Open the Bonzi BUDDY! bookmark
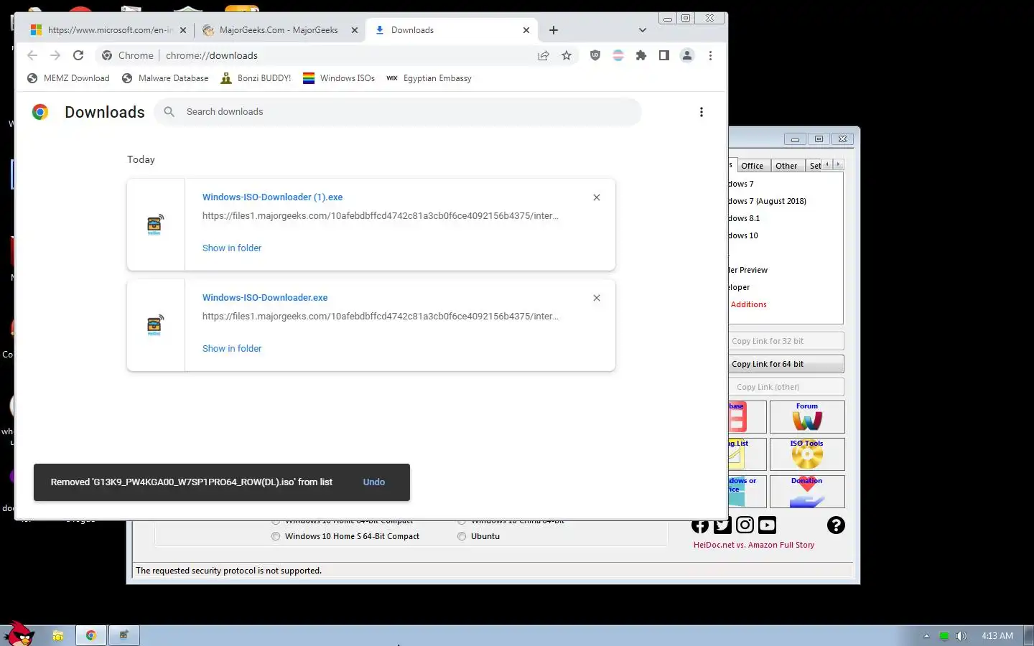 point(256,78)
